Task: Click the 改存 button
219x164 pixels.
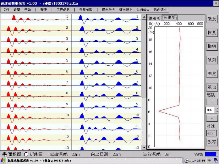Action: (x=212, y=142)
